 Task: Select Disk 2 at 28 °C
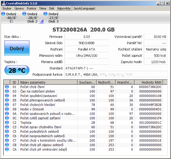[x=32, y=18]
